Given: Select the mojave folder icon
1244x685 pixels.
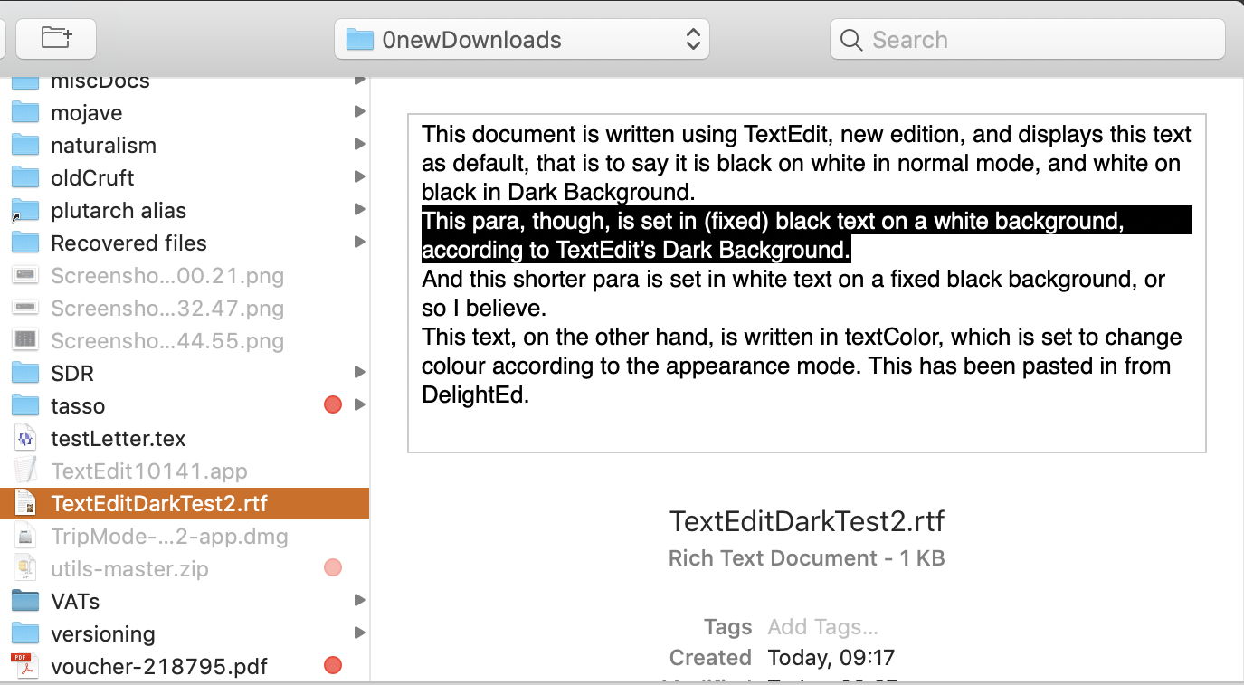Looking at the screenshot, I should [25, 113].
